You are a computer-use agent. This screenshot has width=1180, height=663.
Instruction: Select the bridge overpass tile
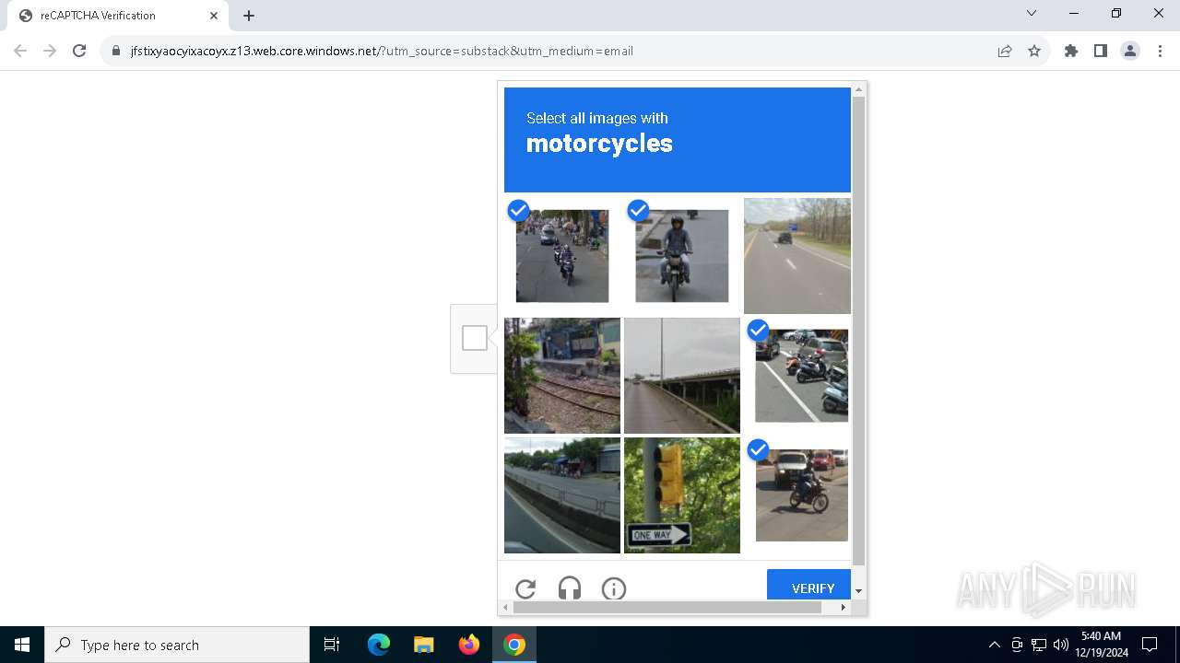(682, 376)
